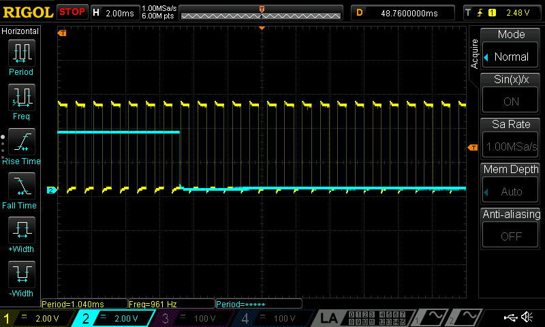This screenshot has height=327, width=545.
Task: Click the LA logic analyzer button
Action: click(330, 318)
